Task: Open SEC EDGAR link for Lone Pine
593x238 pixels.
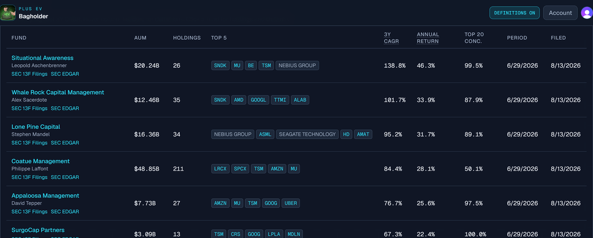Action: 65,143
